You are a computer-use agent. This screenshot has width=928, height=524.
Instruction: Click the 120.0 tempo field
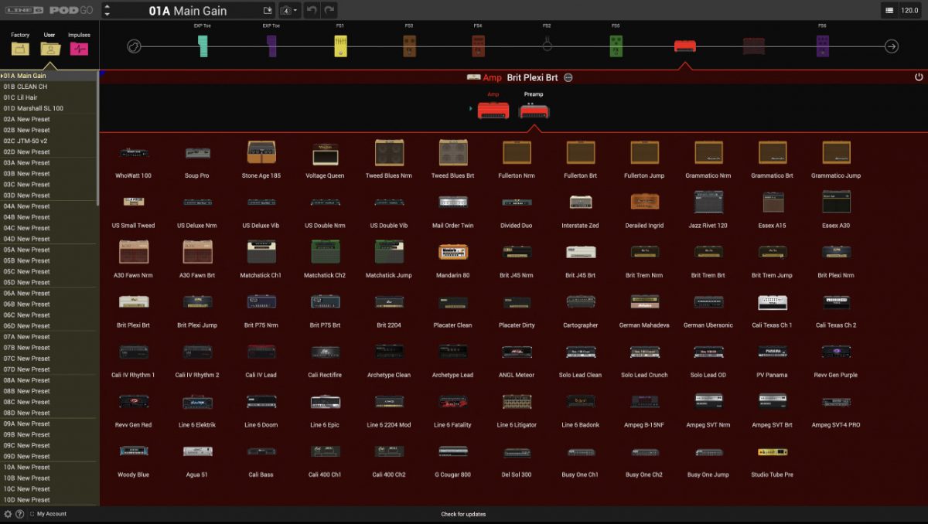[x=910, y=10]
